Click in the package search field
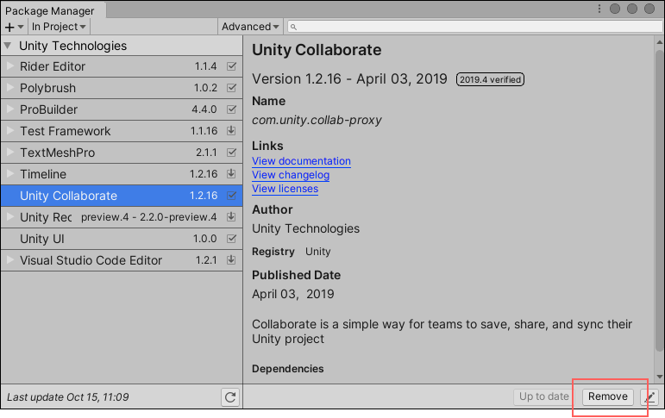665x418 pixels. point(475,27)
